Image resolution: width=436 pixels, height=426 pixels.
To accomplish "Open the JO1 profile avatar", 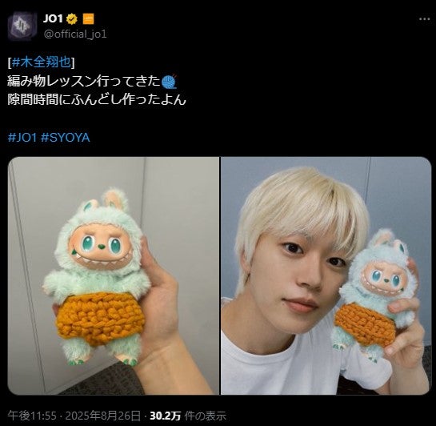I will (x=22, y=26).
